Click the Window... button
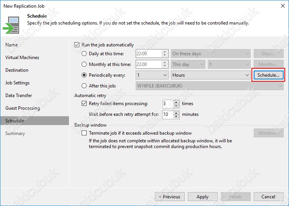 pos(268,133)
